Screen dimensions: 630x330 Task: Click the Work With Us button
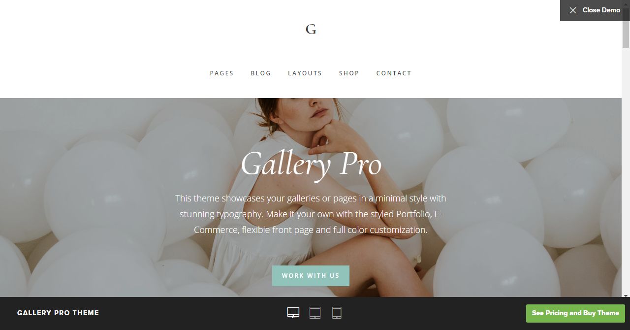[311, 276]
